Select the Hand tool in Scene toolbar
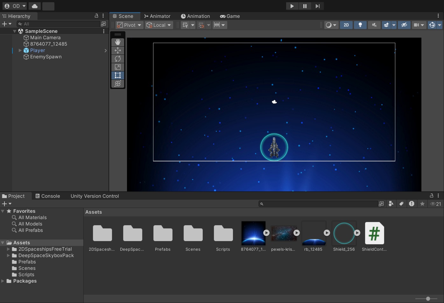Viewport: 444px width, 303px height. (x=118, y=42)
